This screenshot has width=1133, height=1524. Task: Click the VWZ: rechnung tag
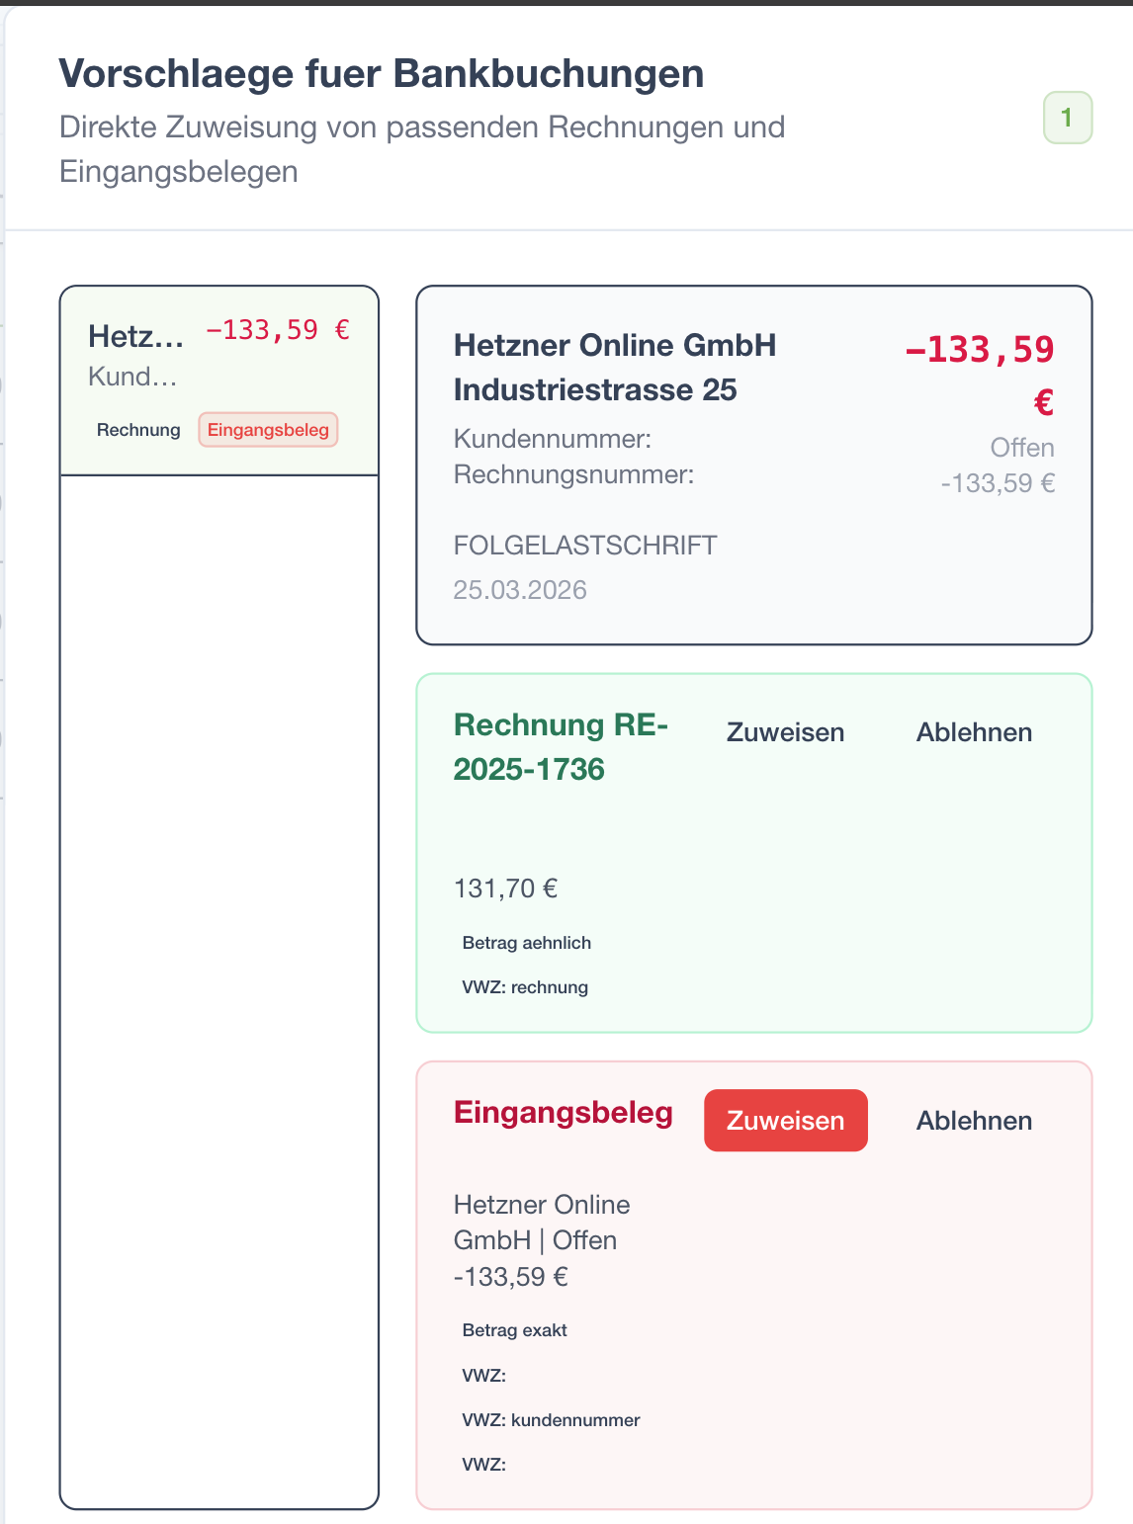[x=525, y=987]
